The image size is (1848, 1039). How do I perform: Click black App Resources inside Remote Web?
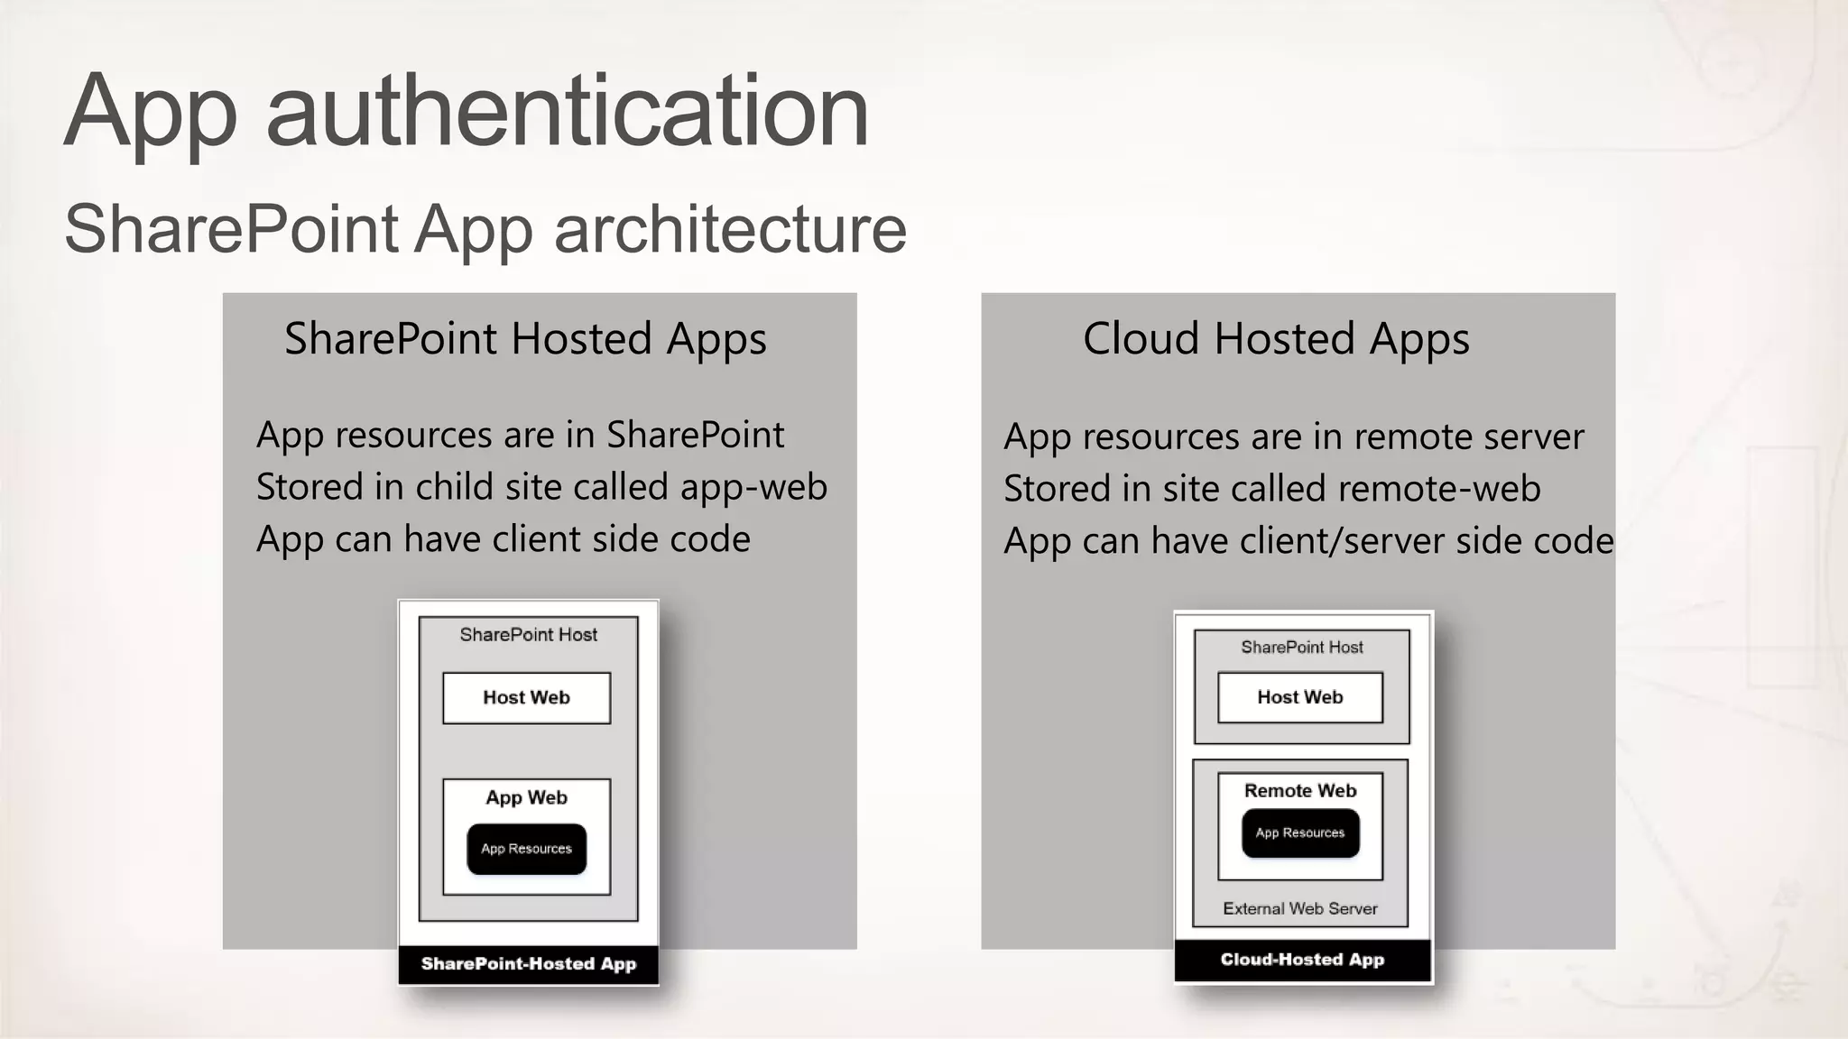[1299, 832]
